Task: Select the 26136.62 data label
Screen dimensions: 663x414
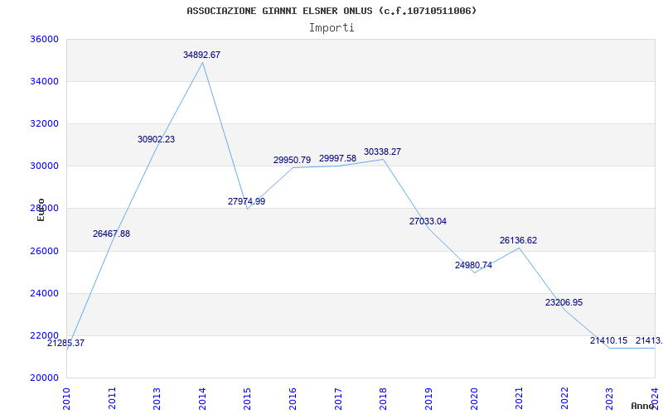Action: point(519,240)
